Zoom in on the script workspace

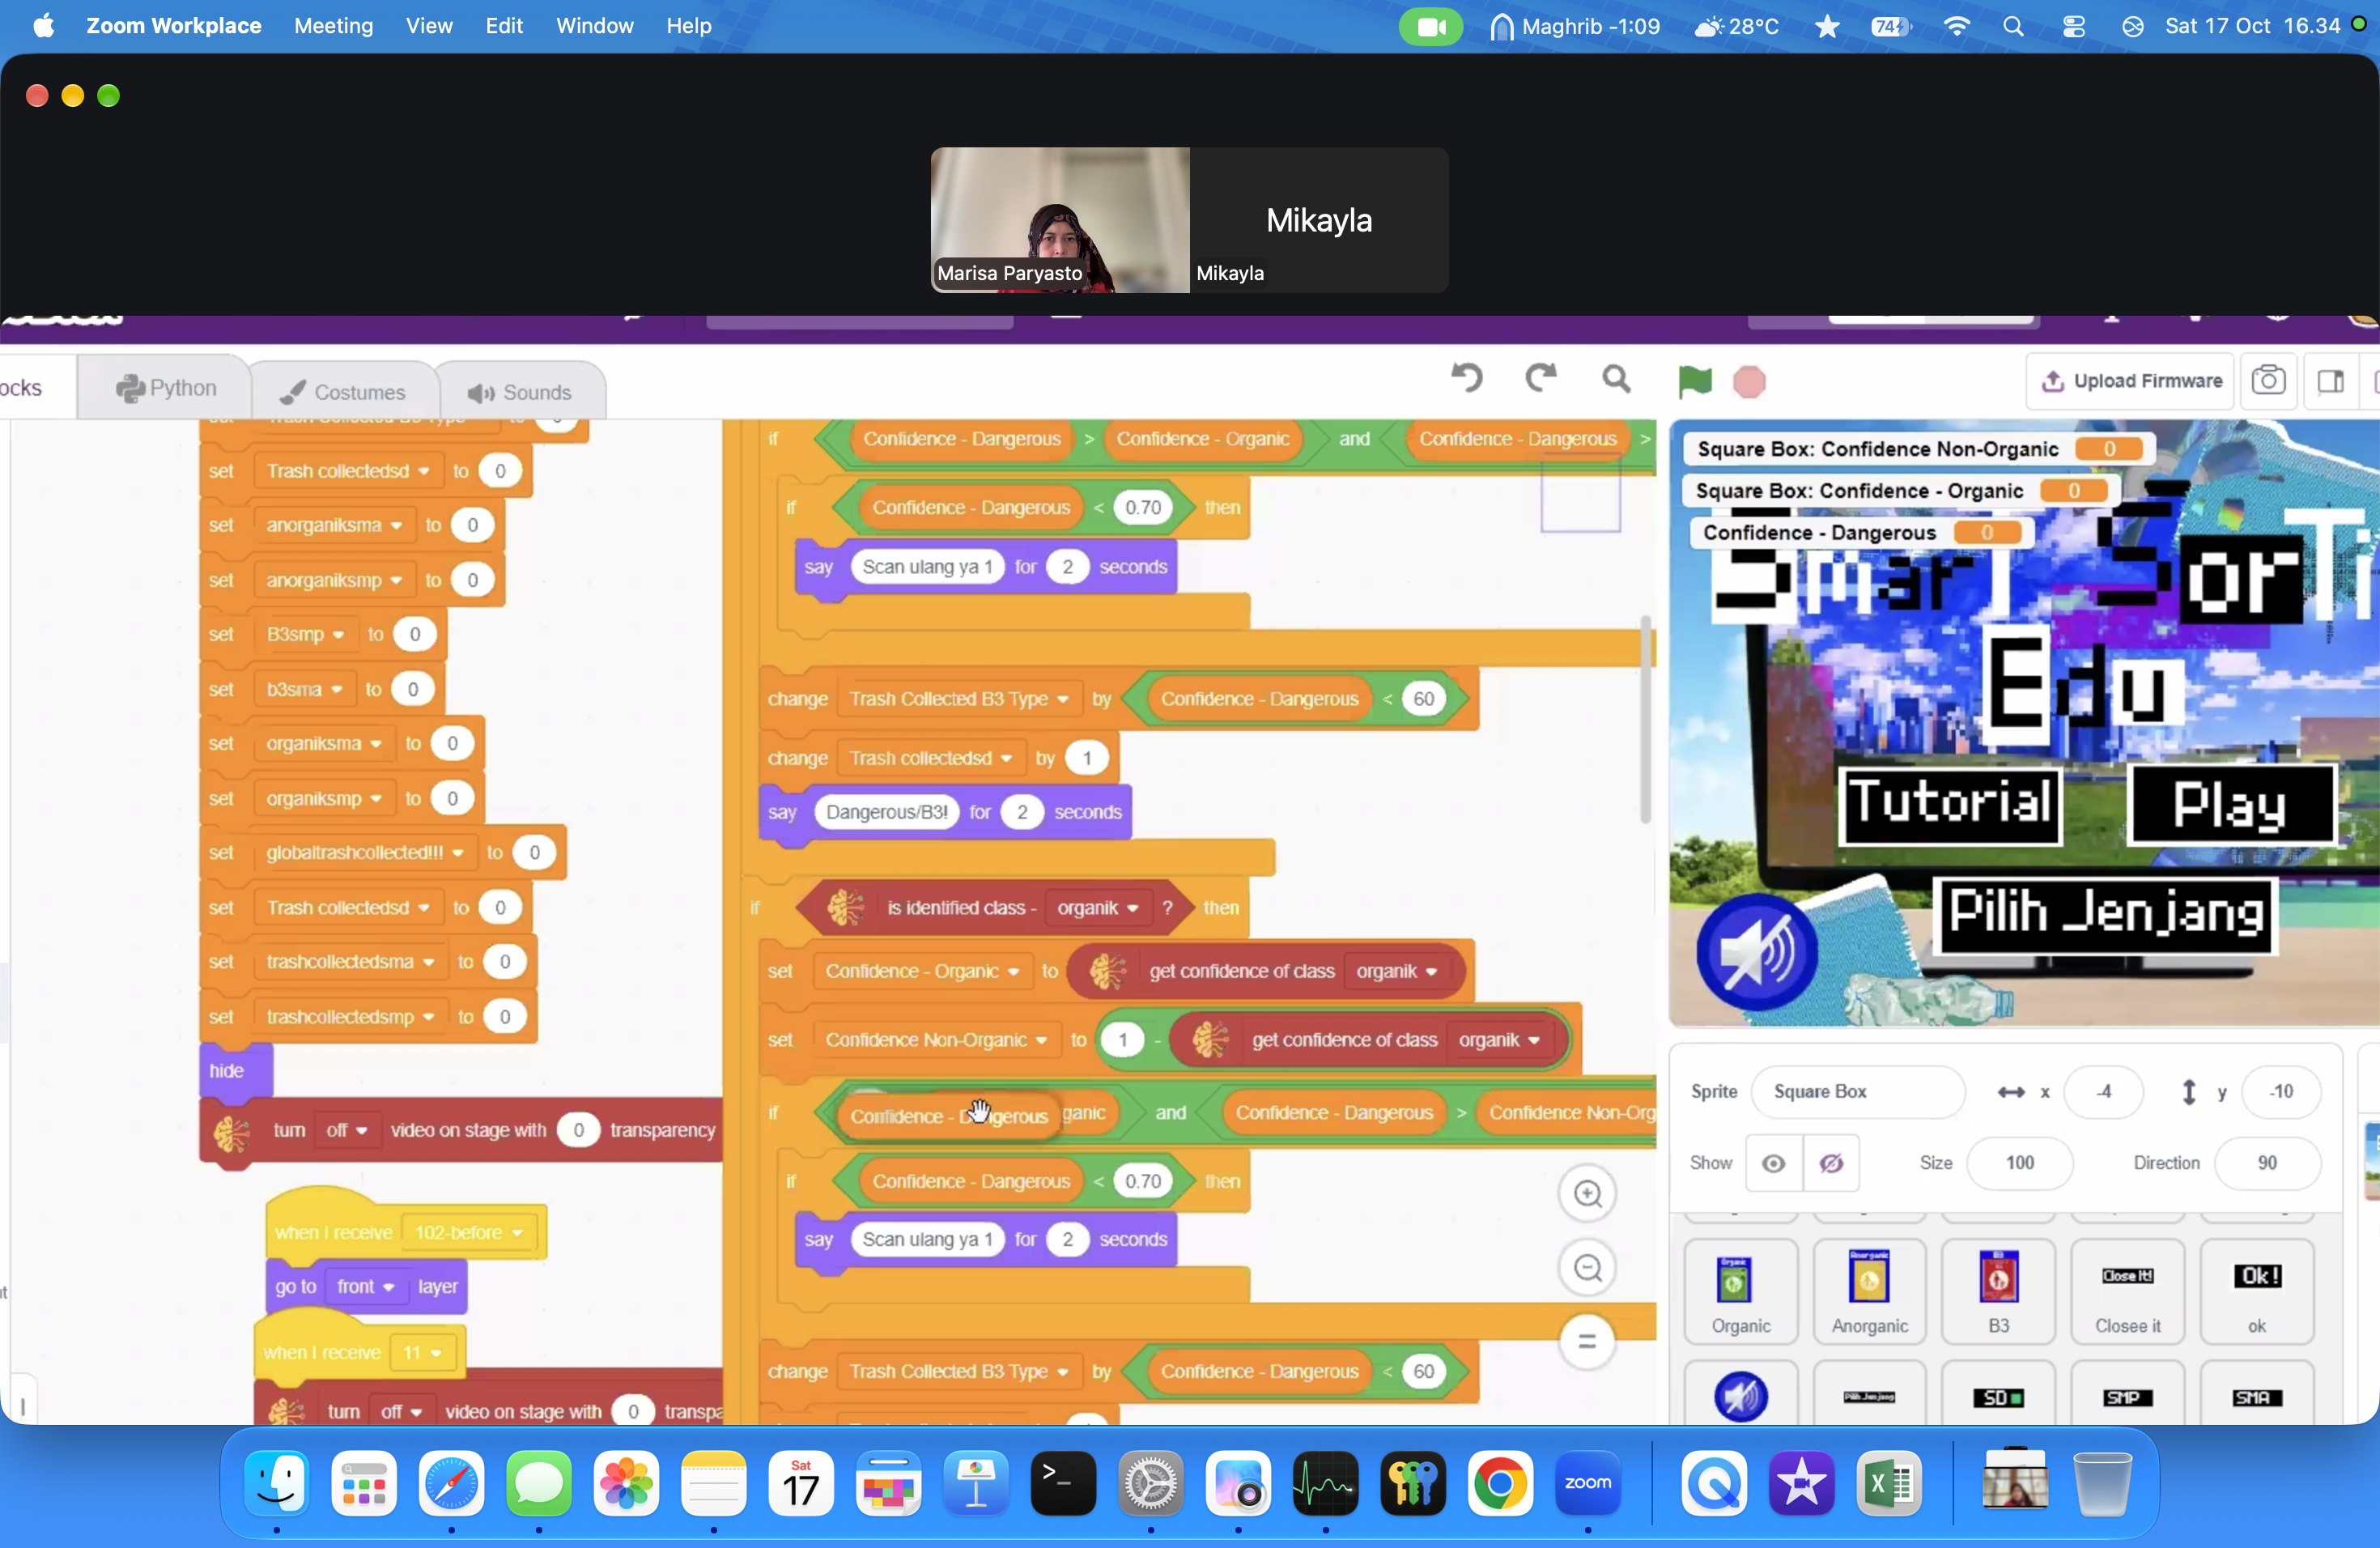(x=1587, y=1193)
